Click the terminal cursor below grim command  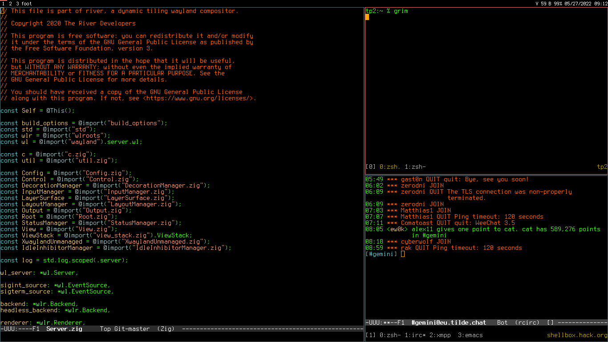pos(367,17)
